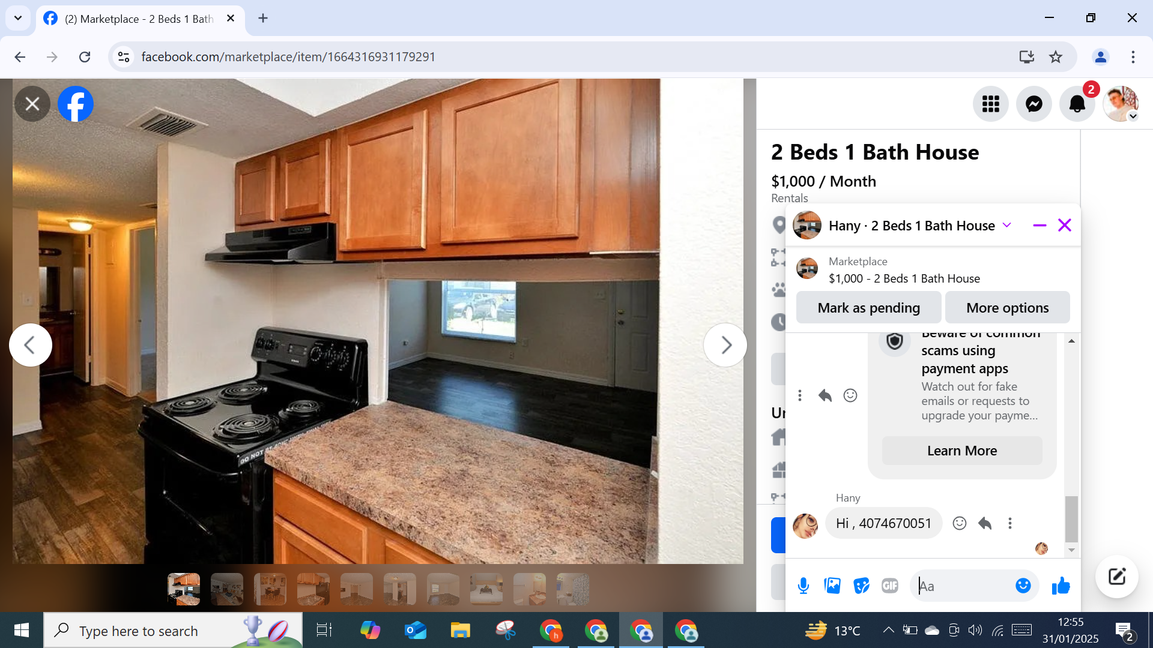Attach a photo using the image icon
Image resolution: width=1153 pixels, height=648 pixels.
pyautogui.click(x=832, y=586)
